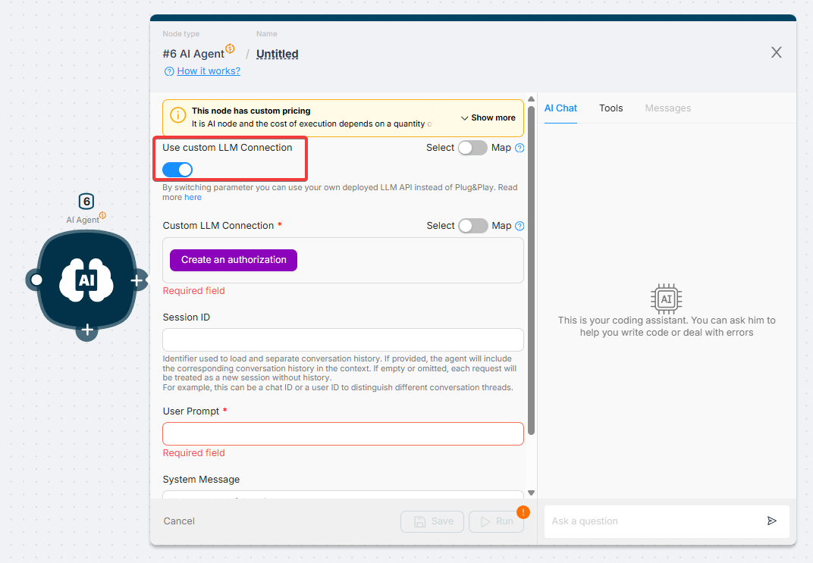The height and width of the screenshot is (563, 813).
Task: Click the Create an authorization button
Action: [233, 260]
